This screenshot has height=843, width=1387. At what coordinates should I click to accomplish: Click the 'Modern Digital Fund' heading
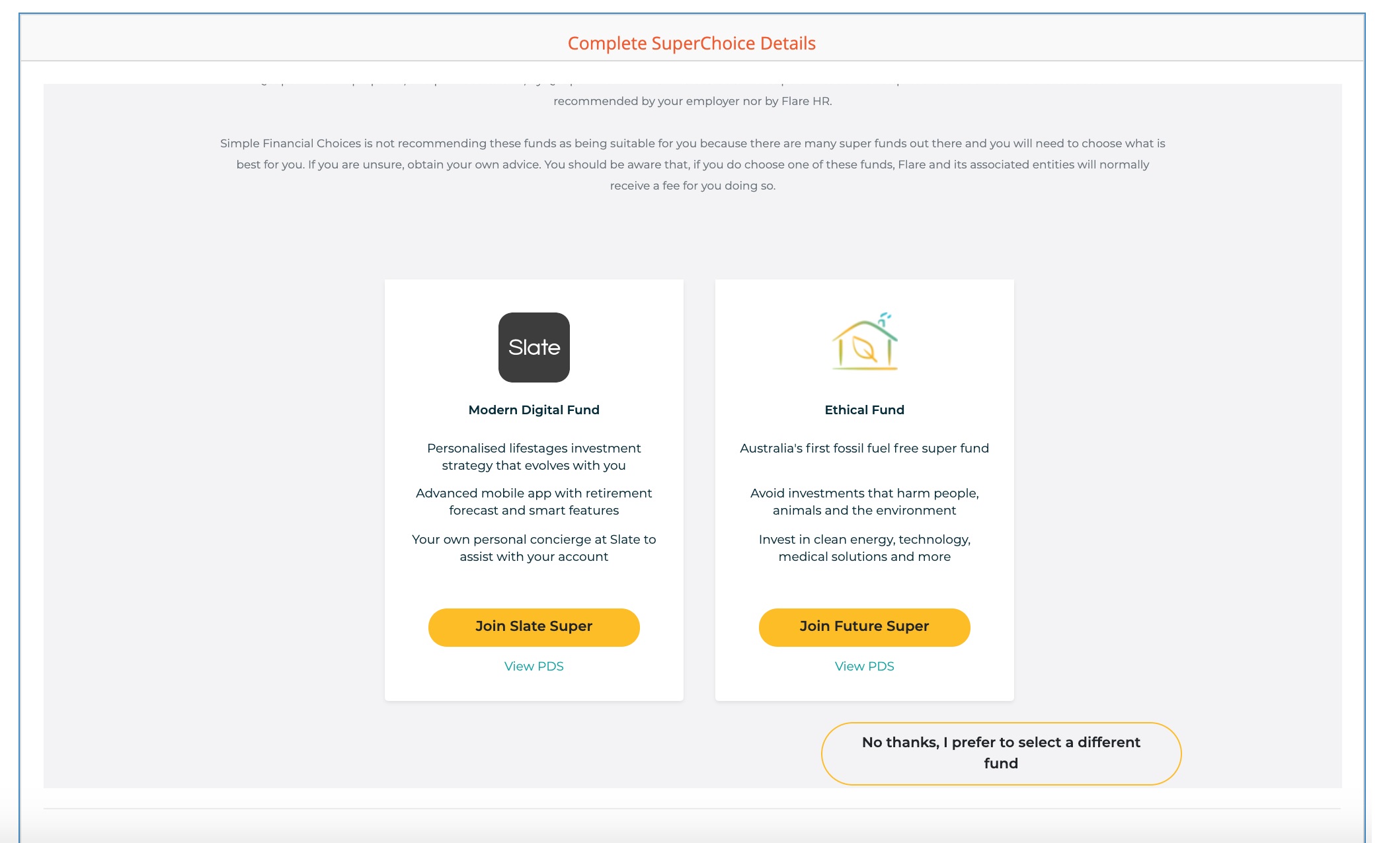pos(533,410)
